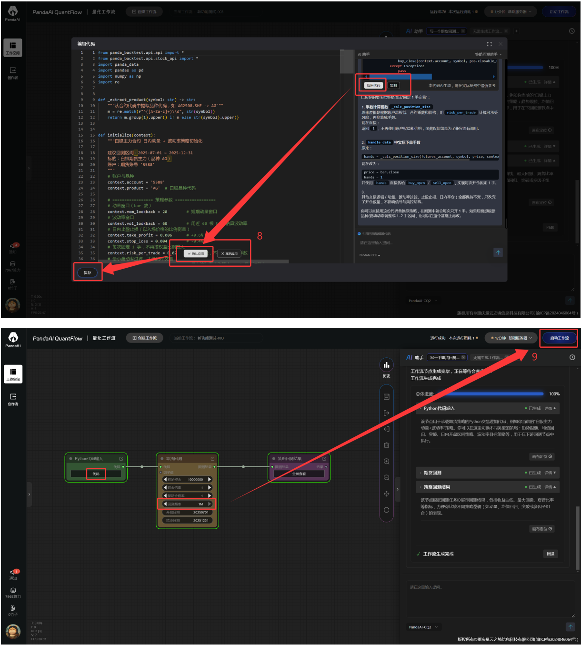Open the 1/分钟 基础服务器 dropdown, bottom screenshot
Screen dimensions: 581x645
(511, 338)
